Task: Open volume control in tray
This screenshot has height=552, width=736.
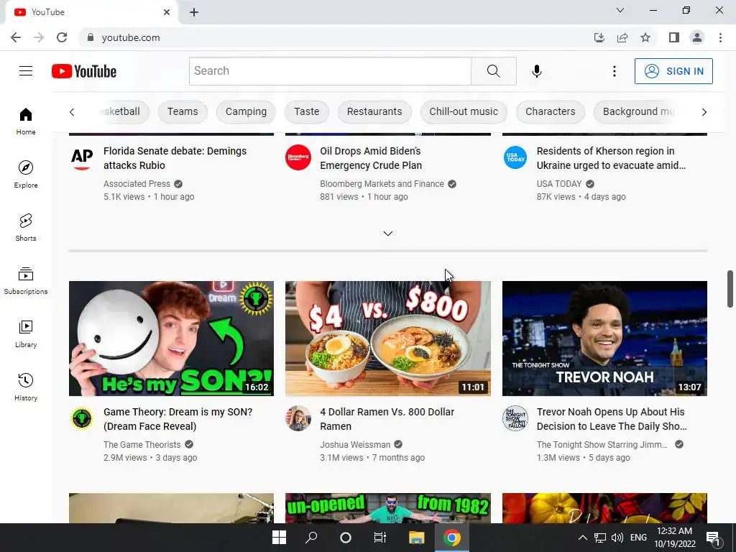Action: (x=617, y=538)
